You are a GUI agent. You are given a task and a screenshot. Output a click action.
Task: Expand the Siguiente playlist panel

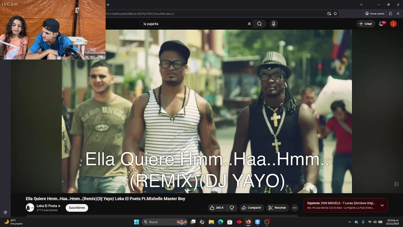click(382, 206)
